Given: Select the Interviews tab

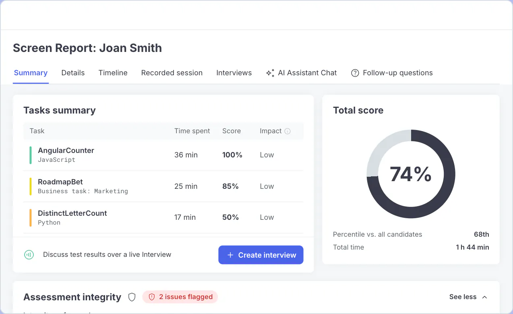Looking at the screenshot, I should tap(234, 73).
